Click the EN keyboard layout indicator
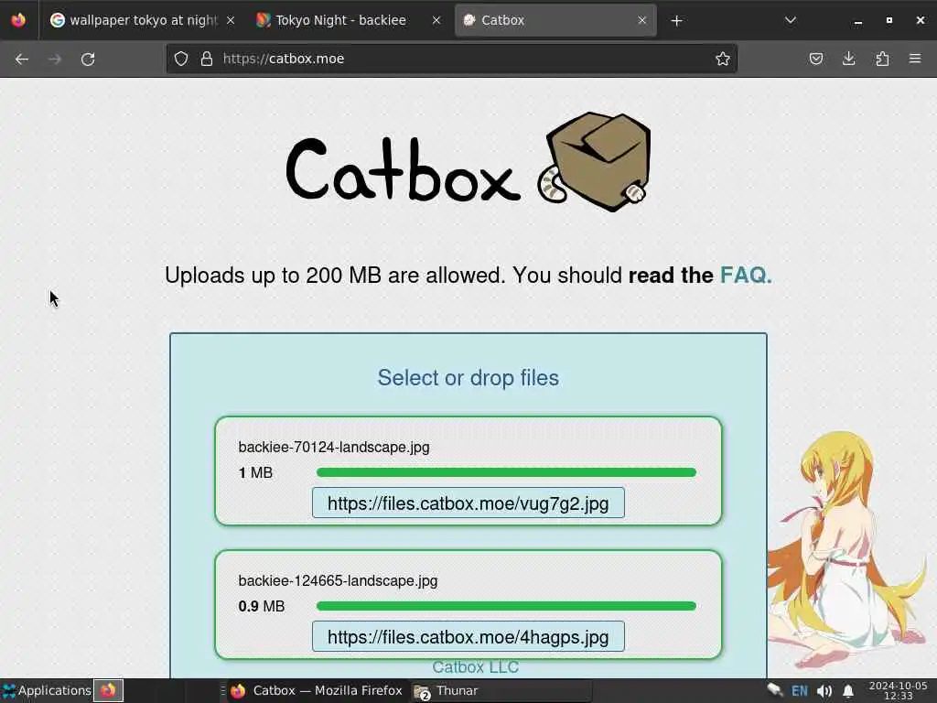Screen dimensions: 937x703 (x=799, y=691)
